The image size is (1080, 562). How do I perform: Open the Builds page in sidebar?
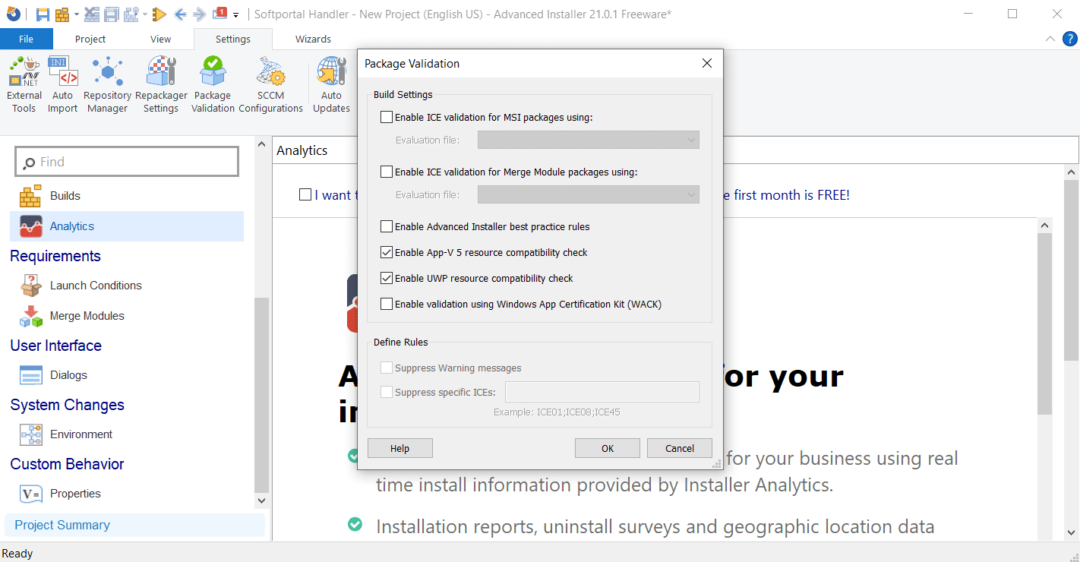(127, 196)
